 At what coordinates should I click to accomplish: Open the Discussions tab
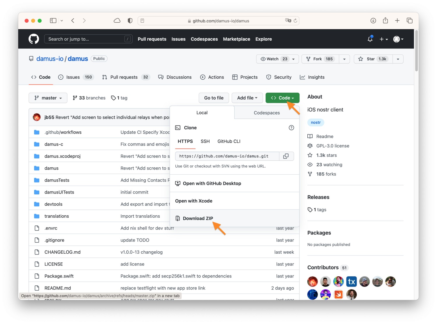click(x=175, y=77)
